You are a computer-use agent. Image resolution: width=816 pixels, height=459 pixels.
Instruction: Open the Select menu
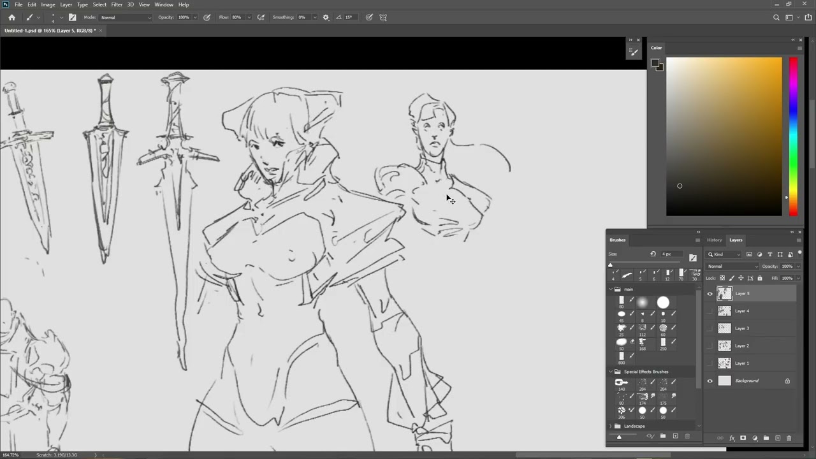pyautogui.click(x=99, y=4)
